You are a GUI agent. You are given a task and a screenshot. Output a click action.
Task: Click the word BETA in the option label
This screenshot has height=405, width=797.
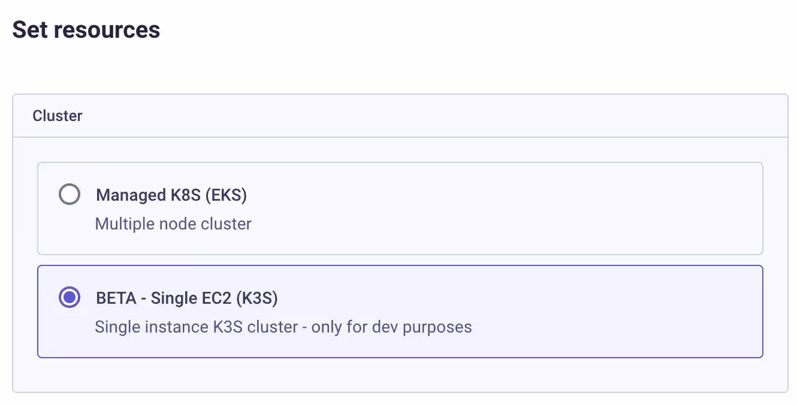[x=113, y=297]
